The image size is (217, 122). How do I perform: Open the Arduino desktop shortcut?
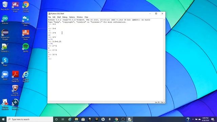(x=5, y=20)
